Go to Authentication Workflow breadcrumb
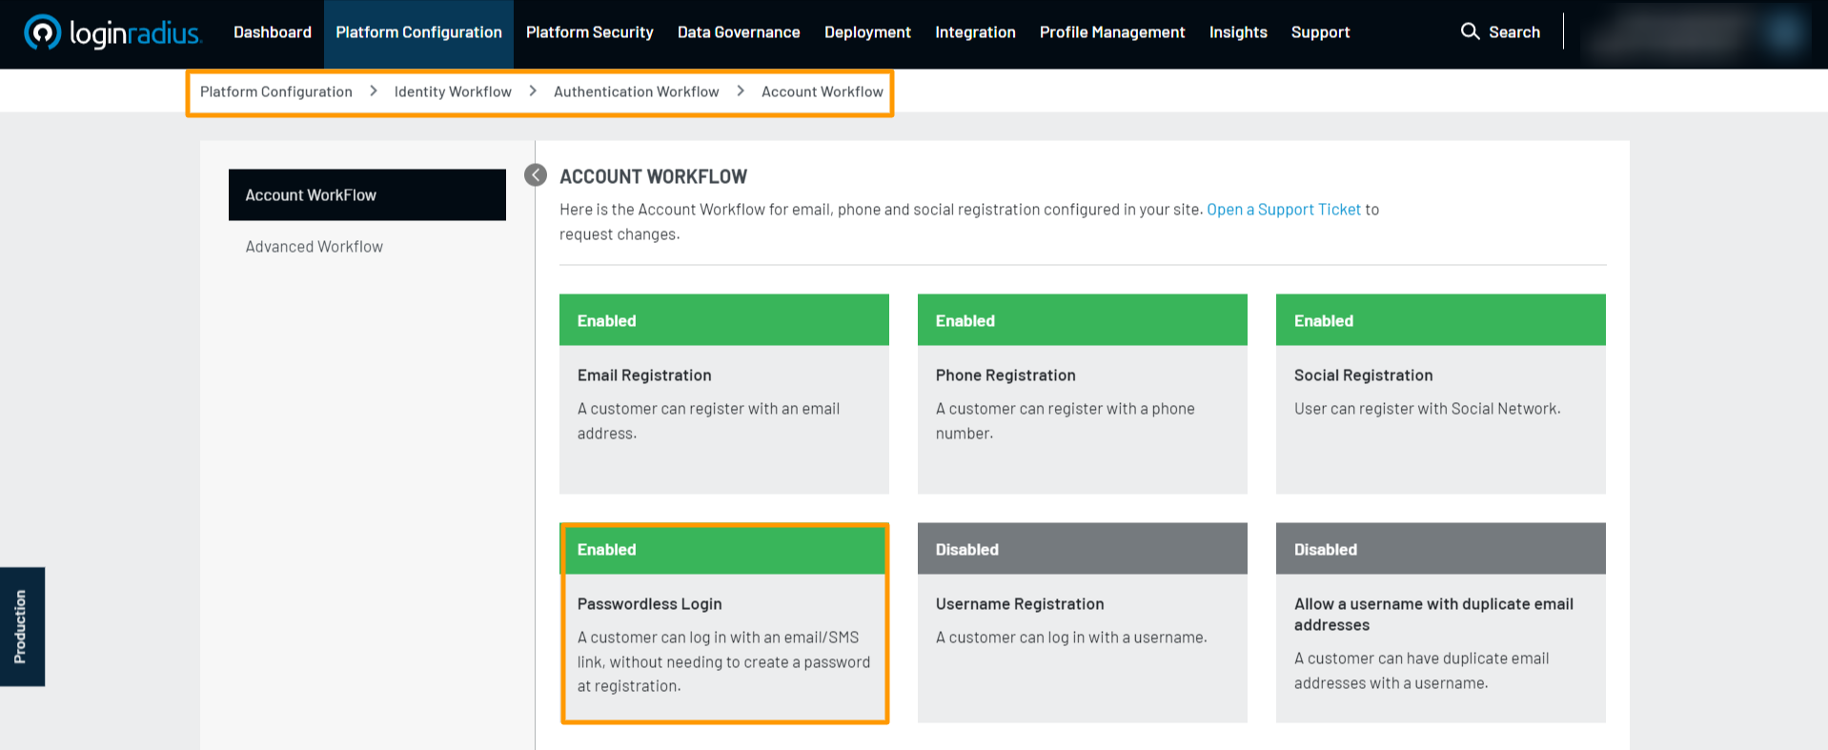This screenshot has width=1828, height=750. 636,91
